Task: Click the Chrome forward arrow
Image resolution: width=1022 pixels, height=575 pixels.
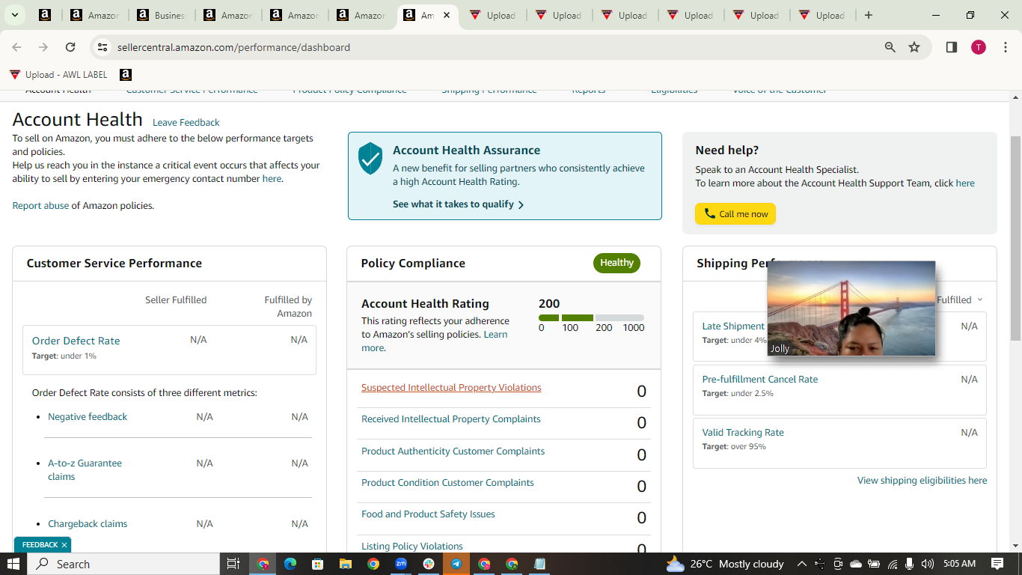Action: point(43,47)
